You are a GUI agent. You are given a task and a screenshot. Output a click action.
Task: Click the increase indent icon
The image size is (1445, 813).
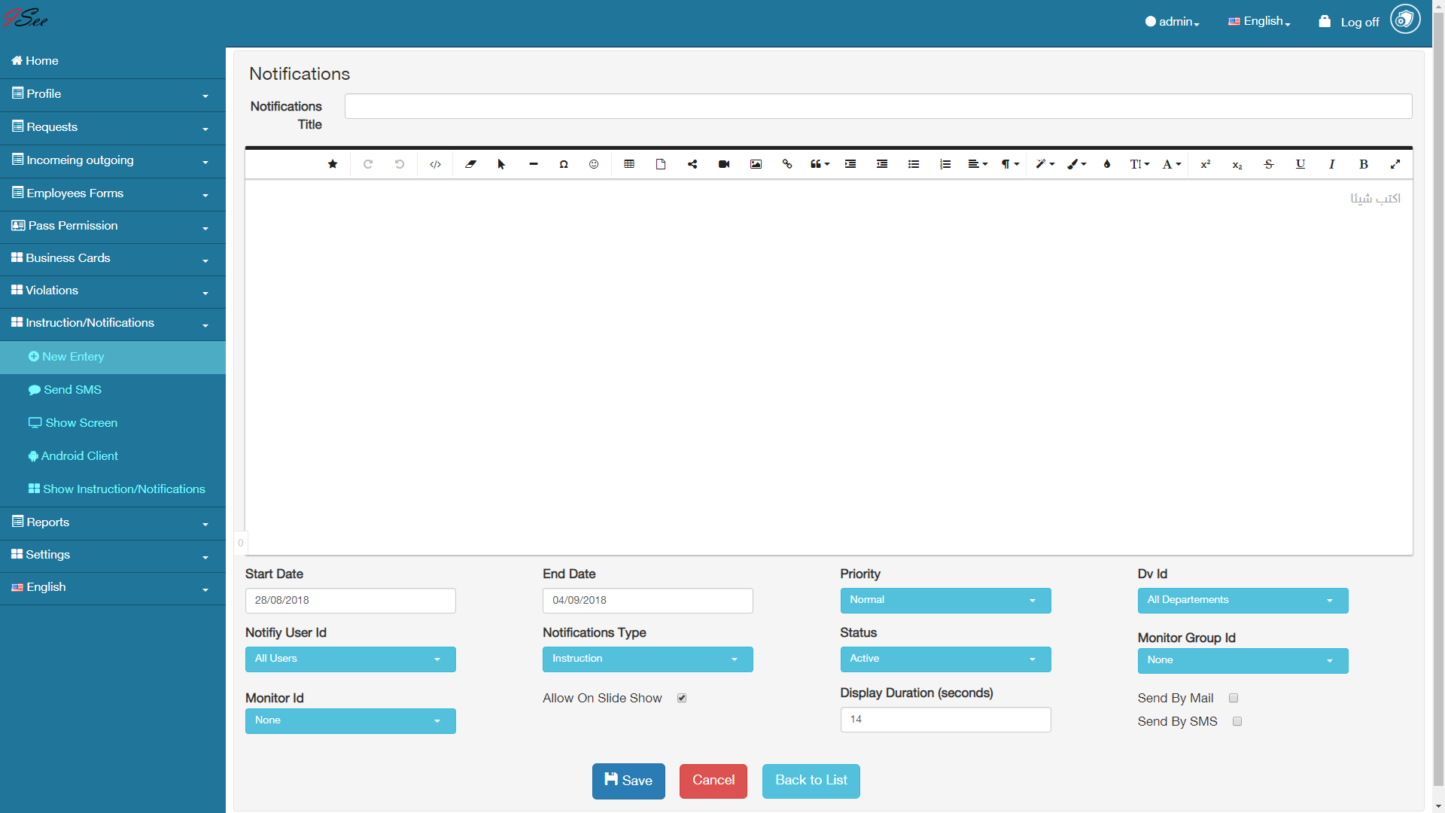tap(850, 164)
